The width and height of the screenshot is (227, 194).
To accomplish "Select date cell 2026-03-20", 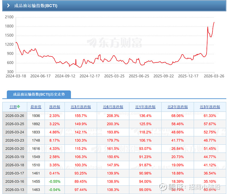I will tap(15, 149).
